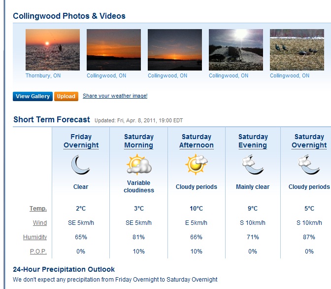Image resolution: width=331 pixels, height=289 pixels.
Task: Click the Thornbury, ON caption link
Action: click(43, 75)
